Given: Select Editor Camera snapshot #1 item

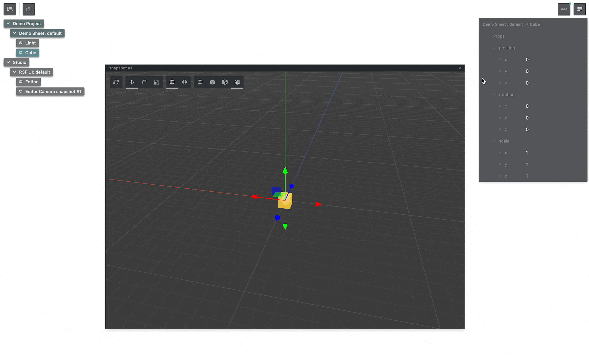Looking at the screenshot, I should pos(50,92).
